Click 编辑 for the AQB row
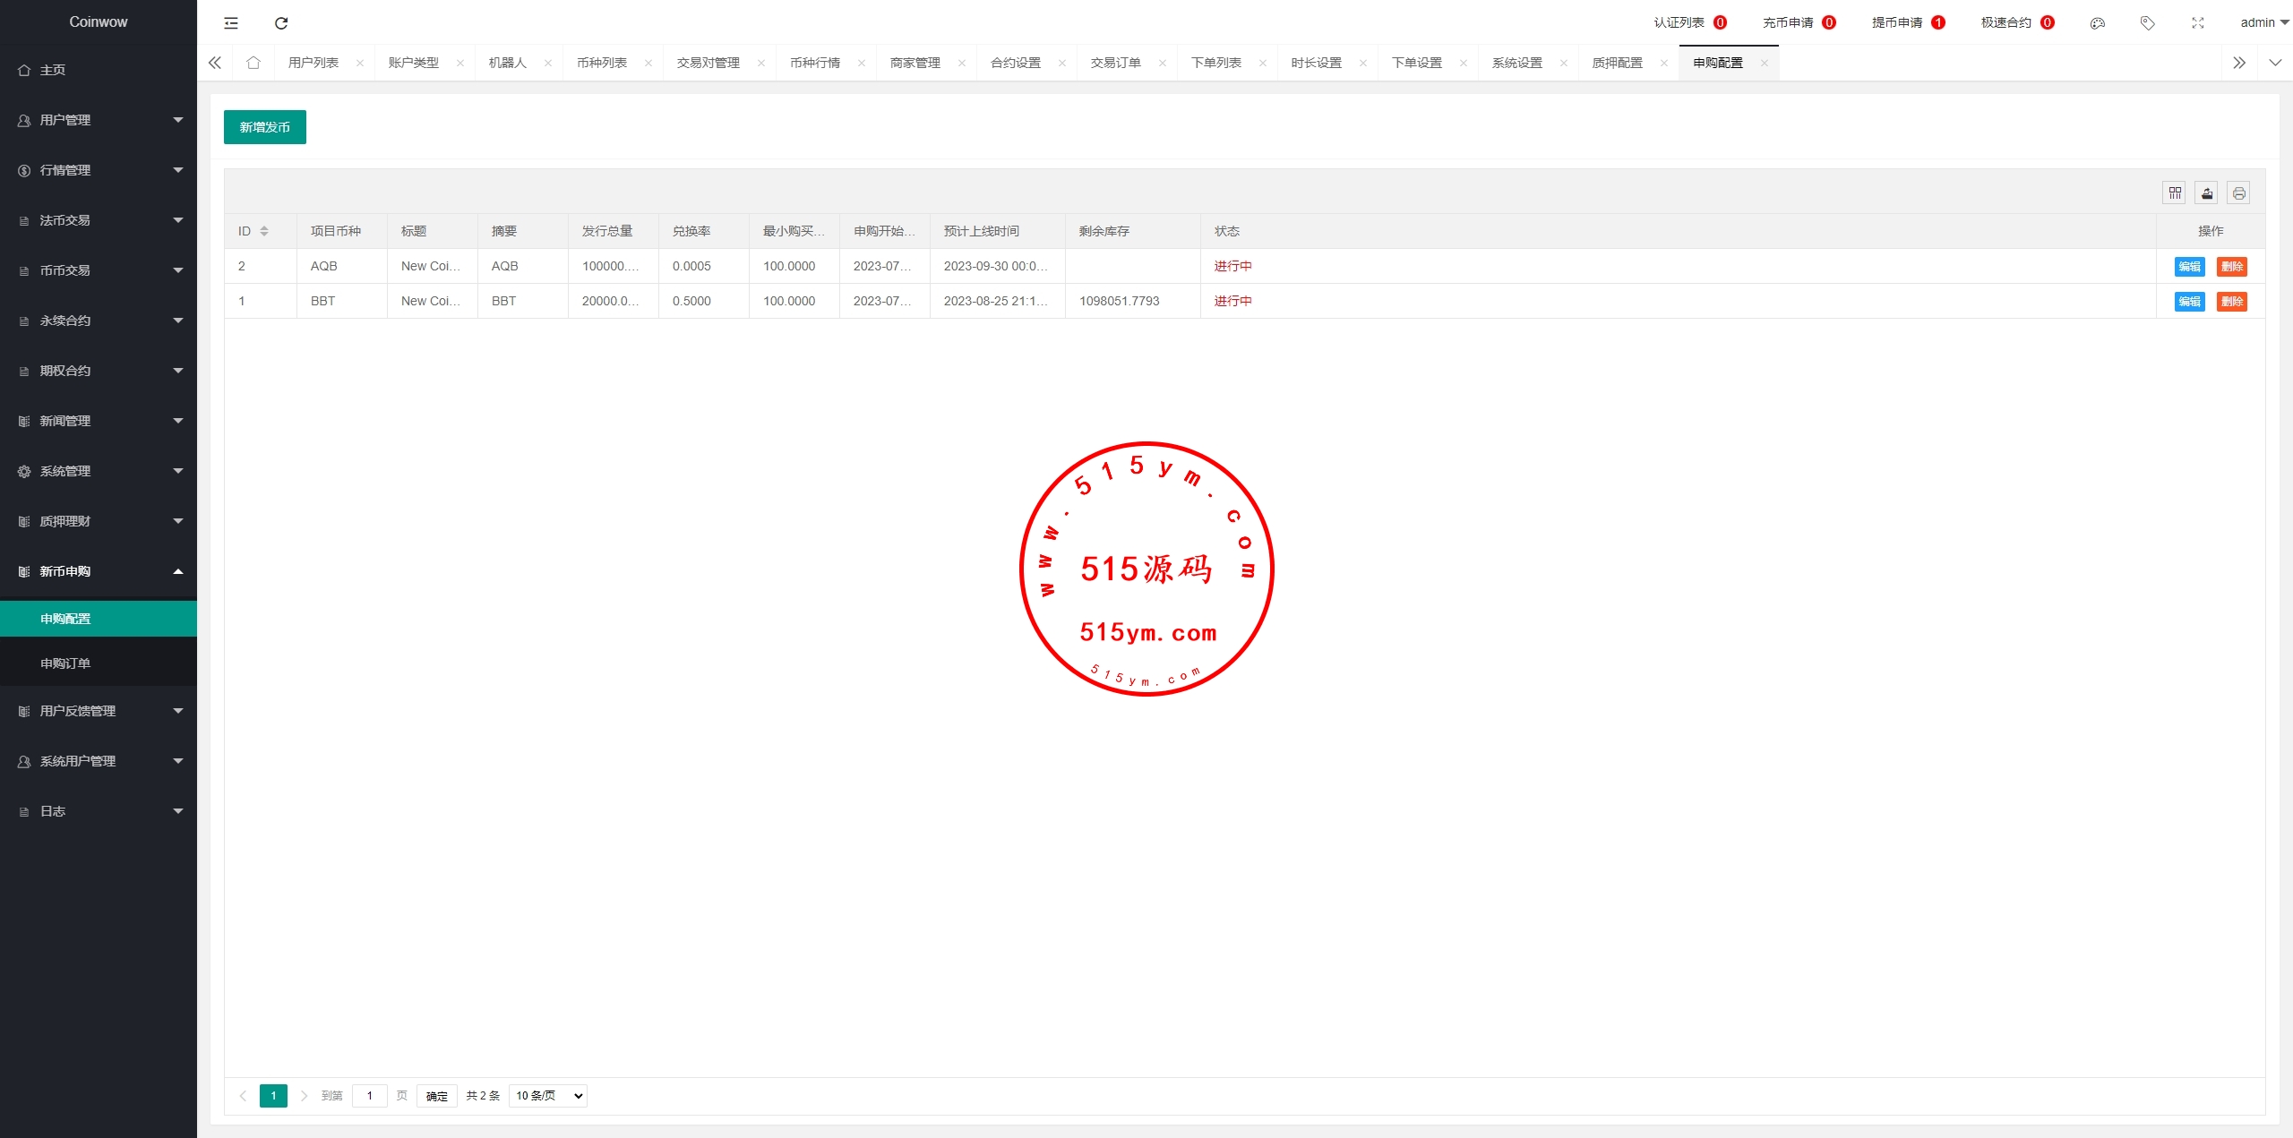The width and height of the screenshot is (2293, 1138). tap(2189, 266)
